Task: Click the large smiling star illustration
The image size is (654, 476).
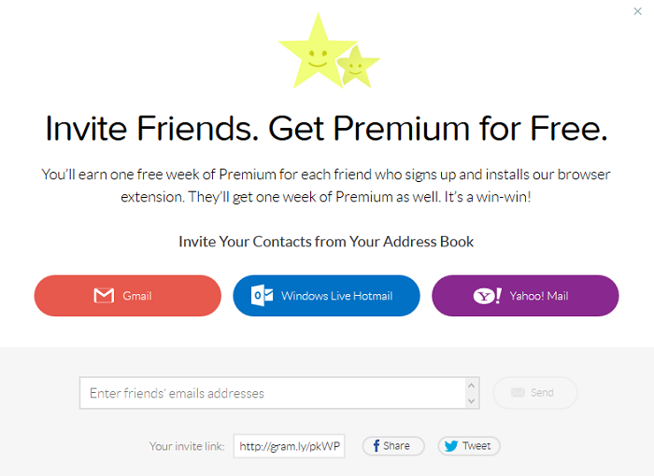Action: click(x=316, y=49)
